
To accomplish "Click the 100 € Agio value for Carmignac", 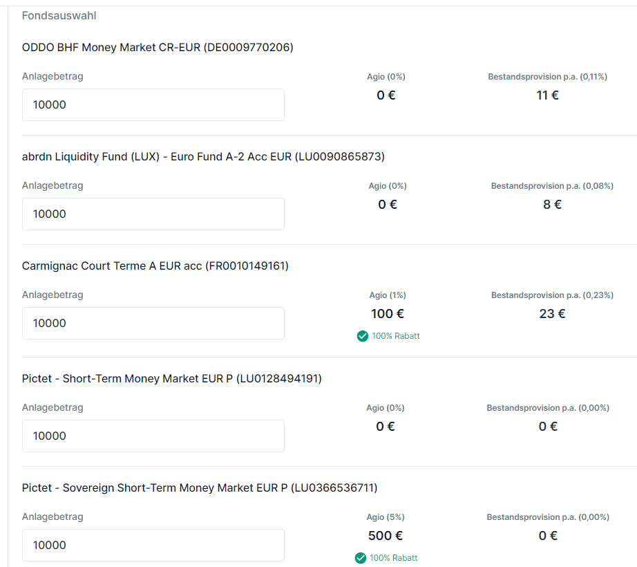I will 387,314.
